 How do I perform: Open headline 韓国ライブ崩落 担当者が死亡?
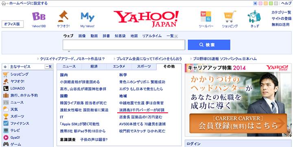coord(83,103)
